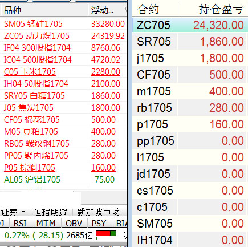Select the jd1705 position row
This screenshot has width=248, height=247.
tap(190, 174)
